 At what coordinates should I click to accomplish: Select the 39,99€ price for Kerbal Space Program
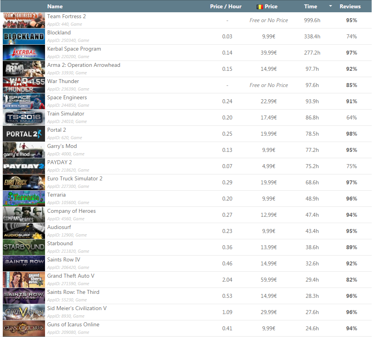(x=269, y=53)
